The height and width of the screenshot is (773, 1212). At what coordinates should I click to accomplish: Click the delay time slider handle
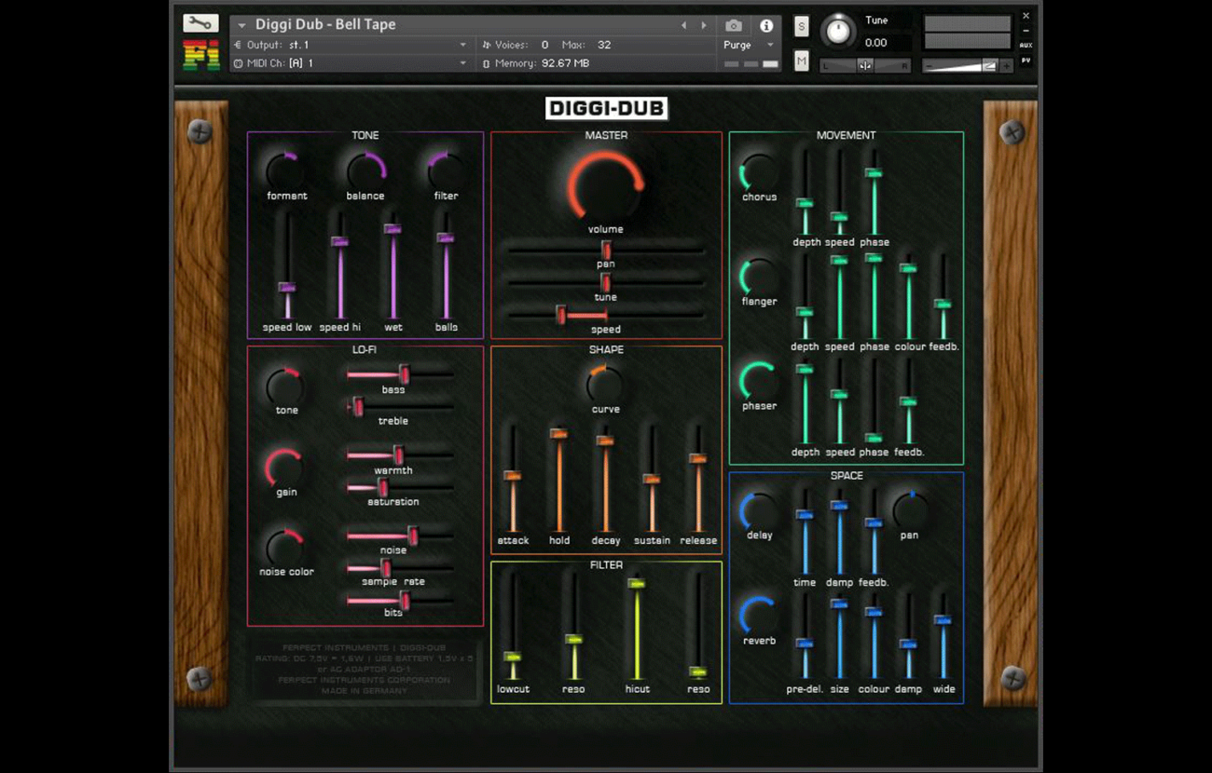(805, 515)
